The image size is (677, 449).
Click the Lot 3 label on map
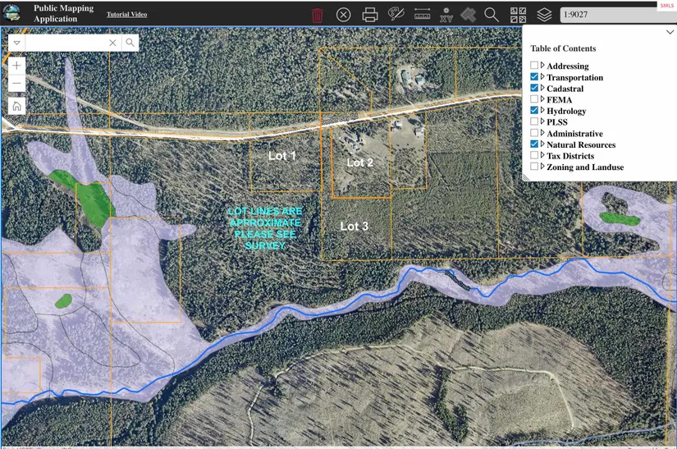[x=354, y=227]
